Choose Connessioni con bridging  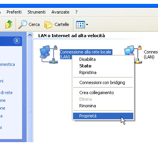103,82
